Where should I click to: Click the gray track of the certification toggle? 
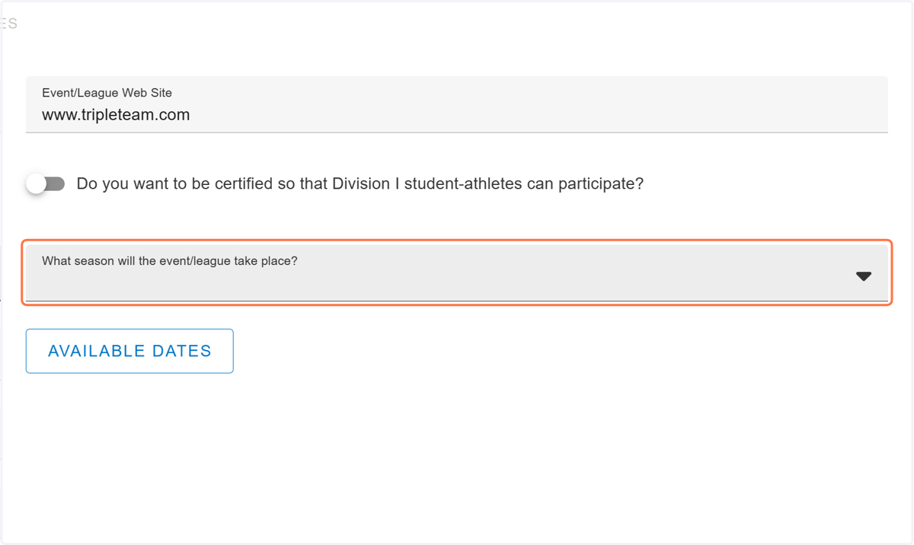[x=56, y=184]
